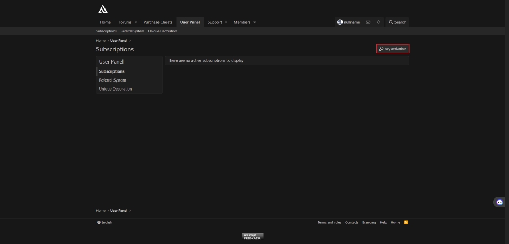
Task: Change language via English chooser
Action: 105,222
